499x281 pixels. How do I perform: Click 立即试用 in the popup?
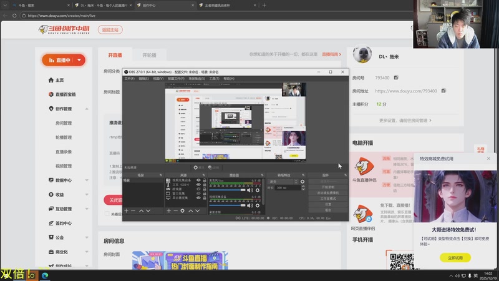coord(455,257)
